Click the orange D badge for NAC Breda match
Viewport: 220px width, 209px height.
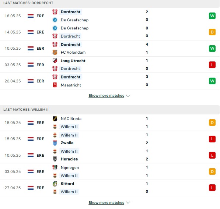click(212, 123)
